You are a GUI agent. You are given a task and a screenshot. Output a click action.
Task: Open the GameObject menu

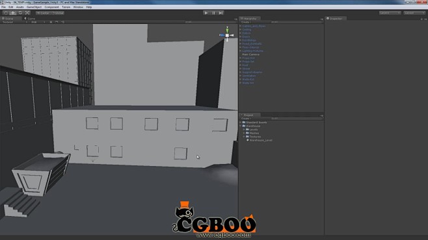(x=34, y=7)
